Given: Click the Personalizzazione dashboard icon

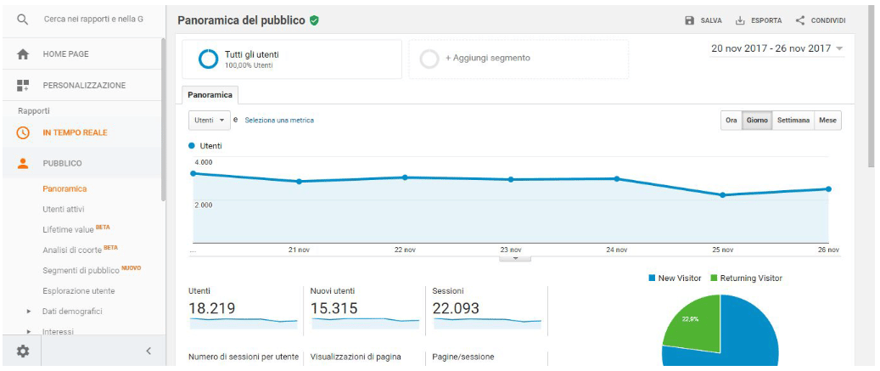Looking at the screenshot, I should coord(22,85).
